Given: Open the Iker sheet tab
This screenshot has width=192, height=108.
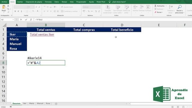Looking at the screenshot, I should [25, 103].
